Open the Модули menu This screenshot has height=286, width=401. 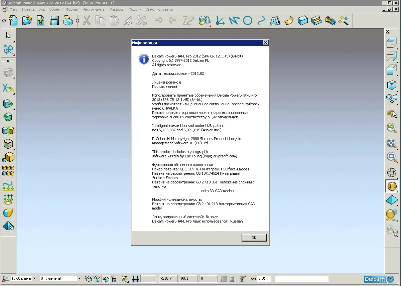coord(135,9)
